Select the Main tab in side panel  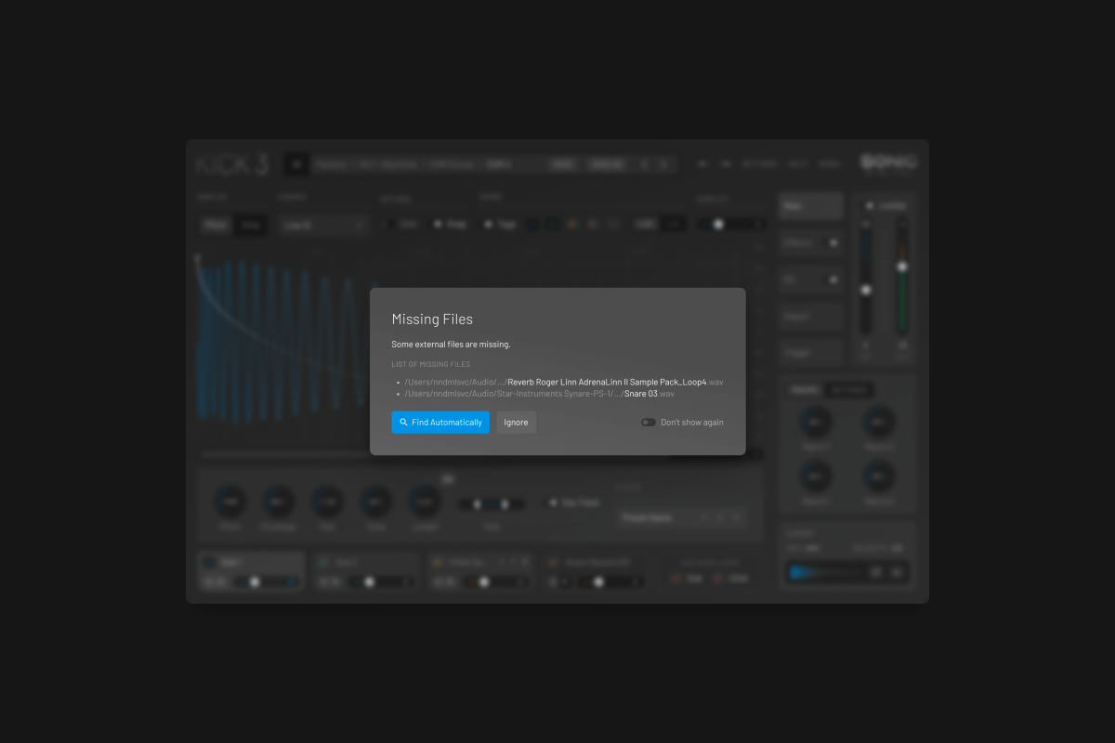(x=811, y=206)
